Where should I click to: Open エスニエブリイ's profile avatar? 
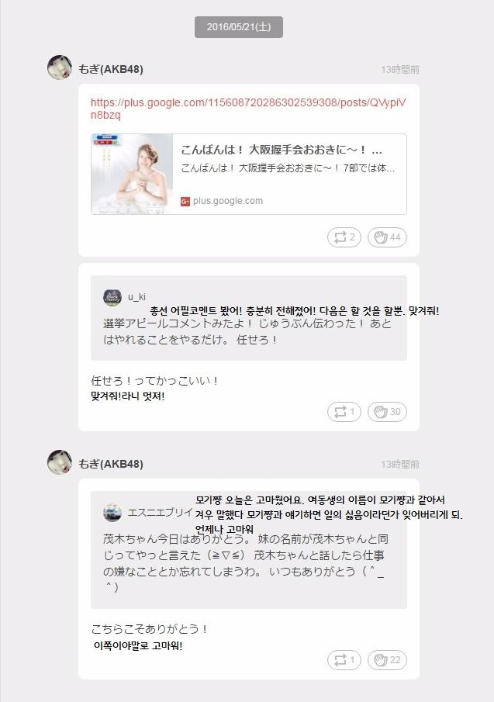click(112, 513)
